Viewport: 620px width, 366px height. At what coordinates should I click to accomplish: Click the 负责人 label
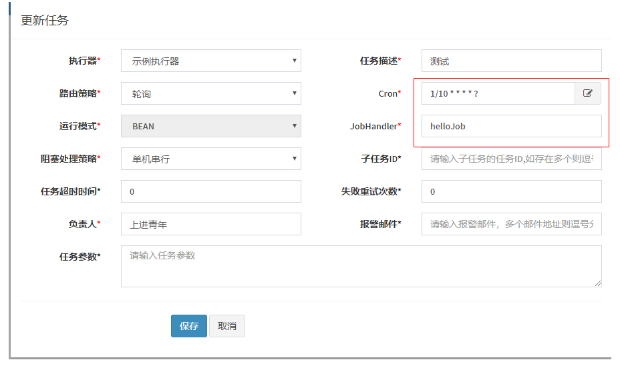(x=85, y=224)
